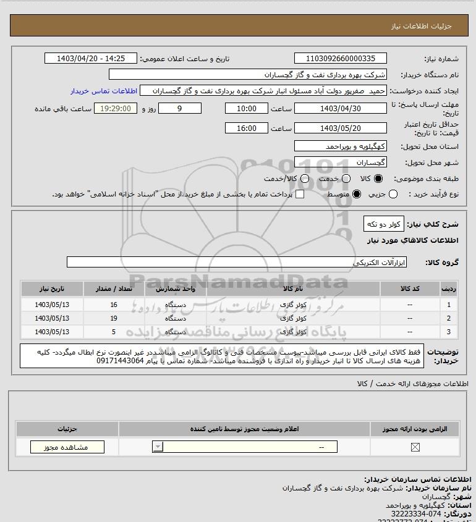
Task: Click quantity 16 in row 1
Action: click(x=114, y=305)
